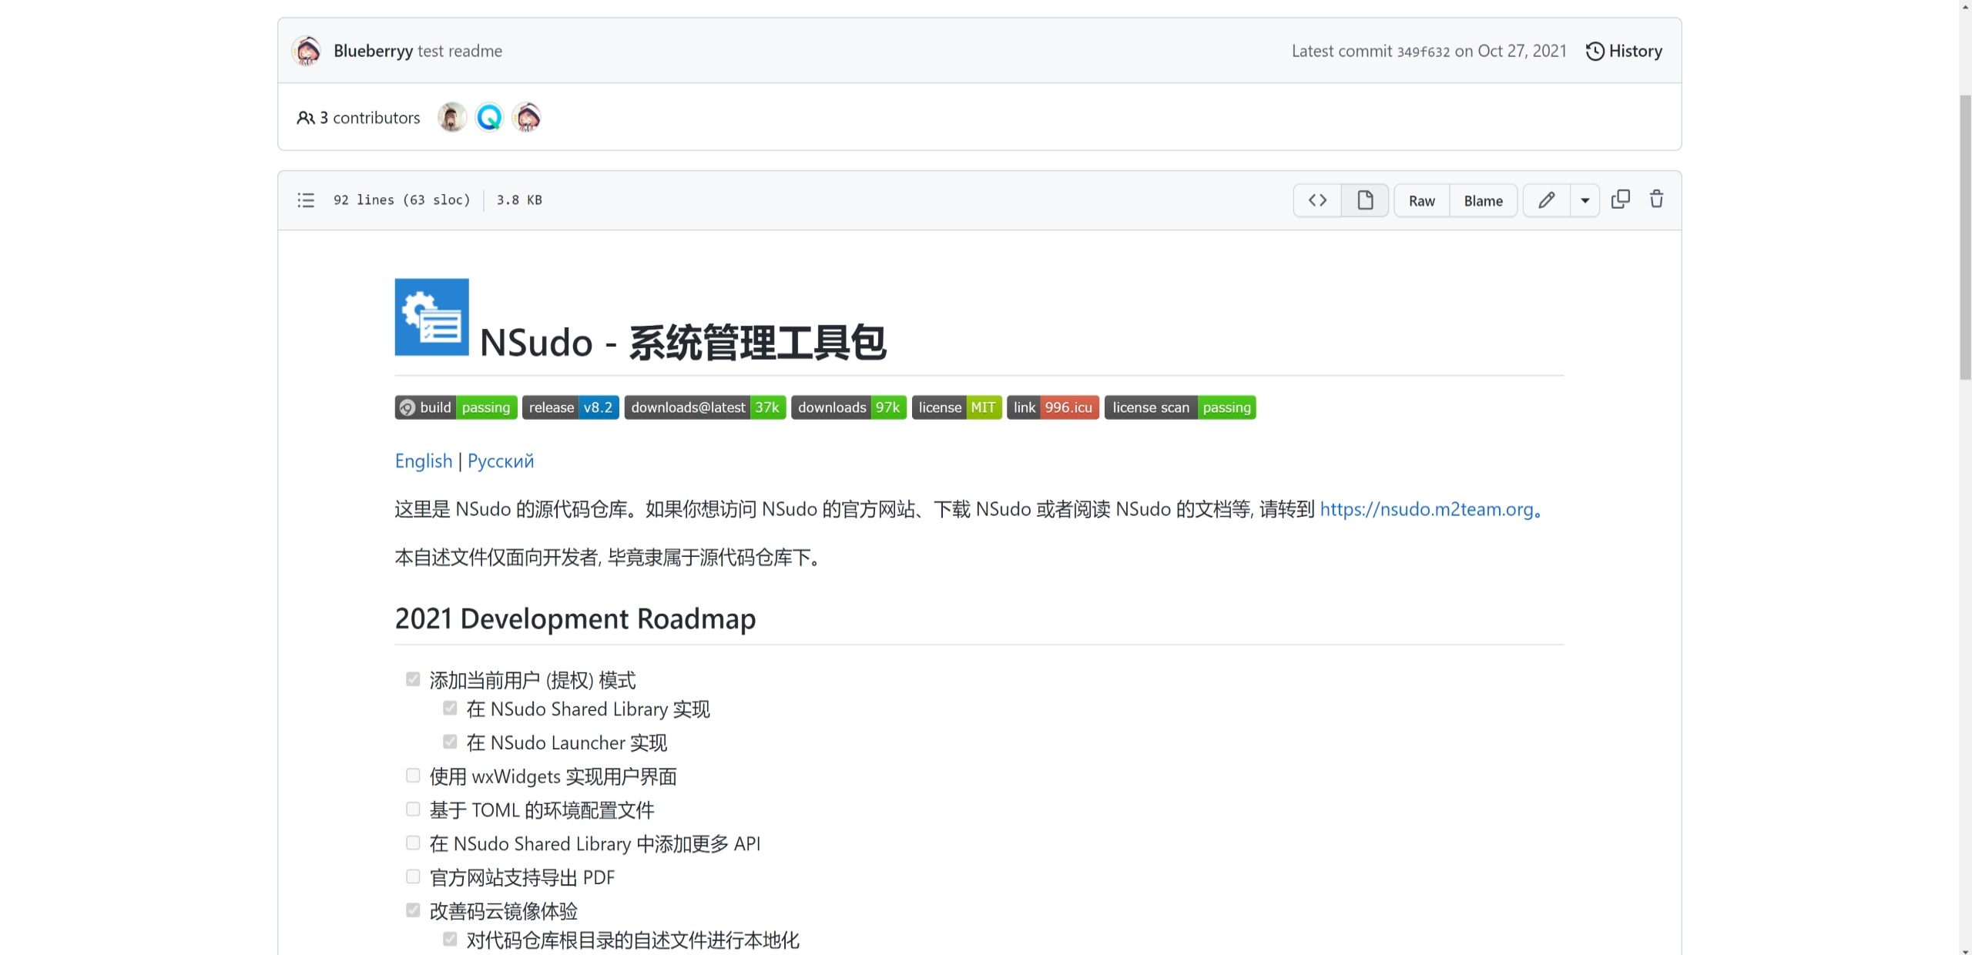The image size is (1972, 955).
Task: Open the license MIT badge
Action: [x=957, y=407]
